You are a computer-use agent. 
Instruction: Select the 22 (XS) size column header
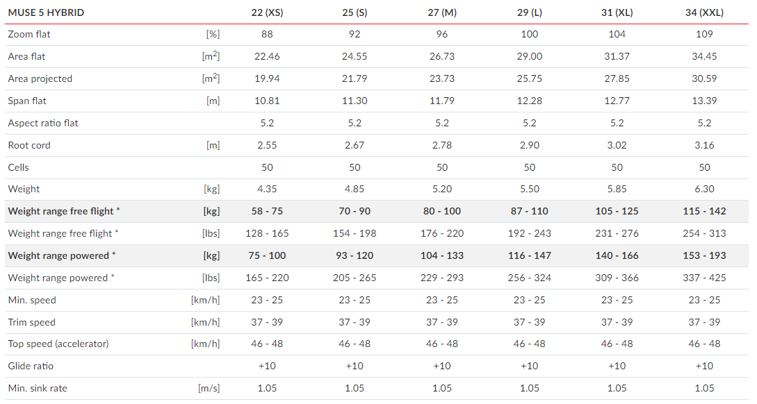pos(268,12)
